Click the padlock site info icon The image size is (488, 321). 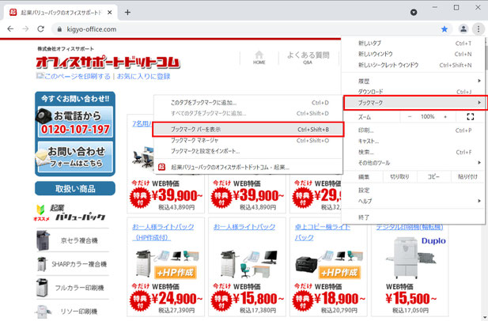pyautogui.click(x=59, y=29)
